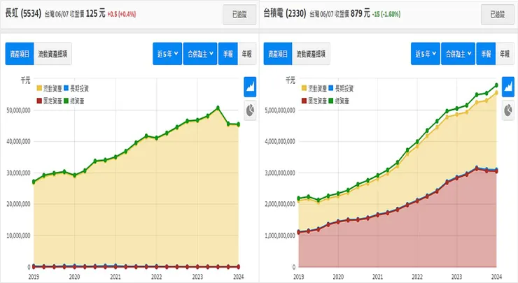Click 5,000,000,000 axis label in 台積電 chart
The image size is (518, 283).
pos(280,110)
